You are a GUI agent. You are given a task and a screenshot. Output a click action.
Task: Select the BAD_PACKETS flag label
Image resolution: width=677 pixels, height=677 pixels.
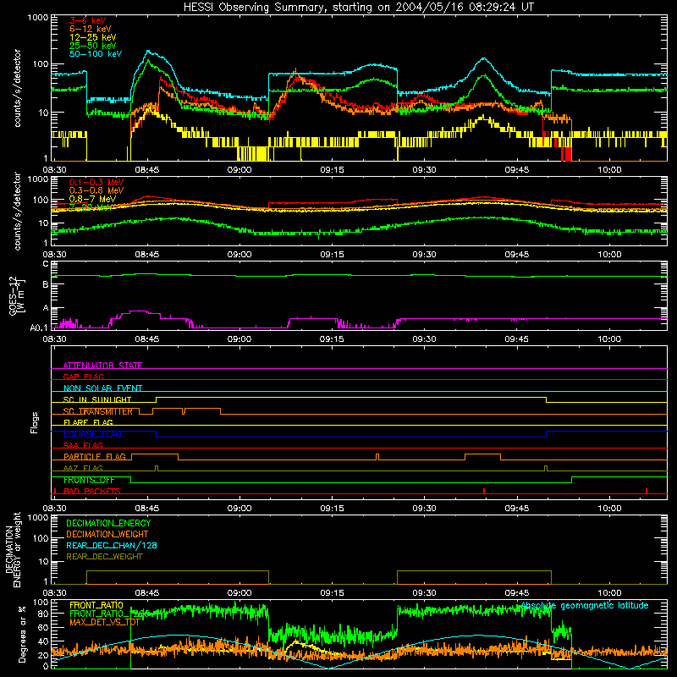pyautogui.click(x=92, y=492)
